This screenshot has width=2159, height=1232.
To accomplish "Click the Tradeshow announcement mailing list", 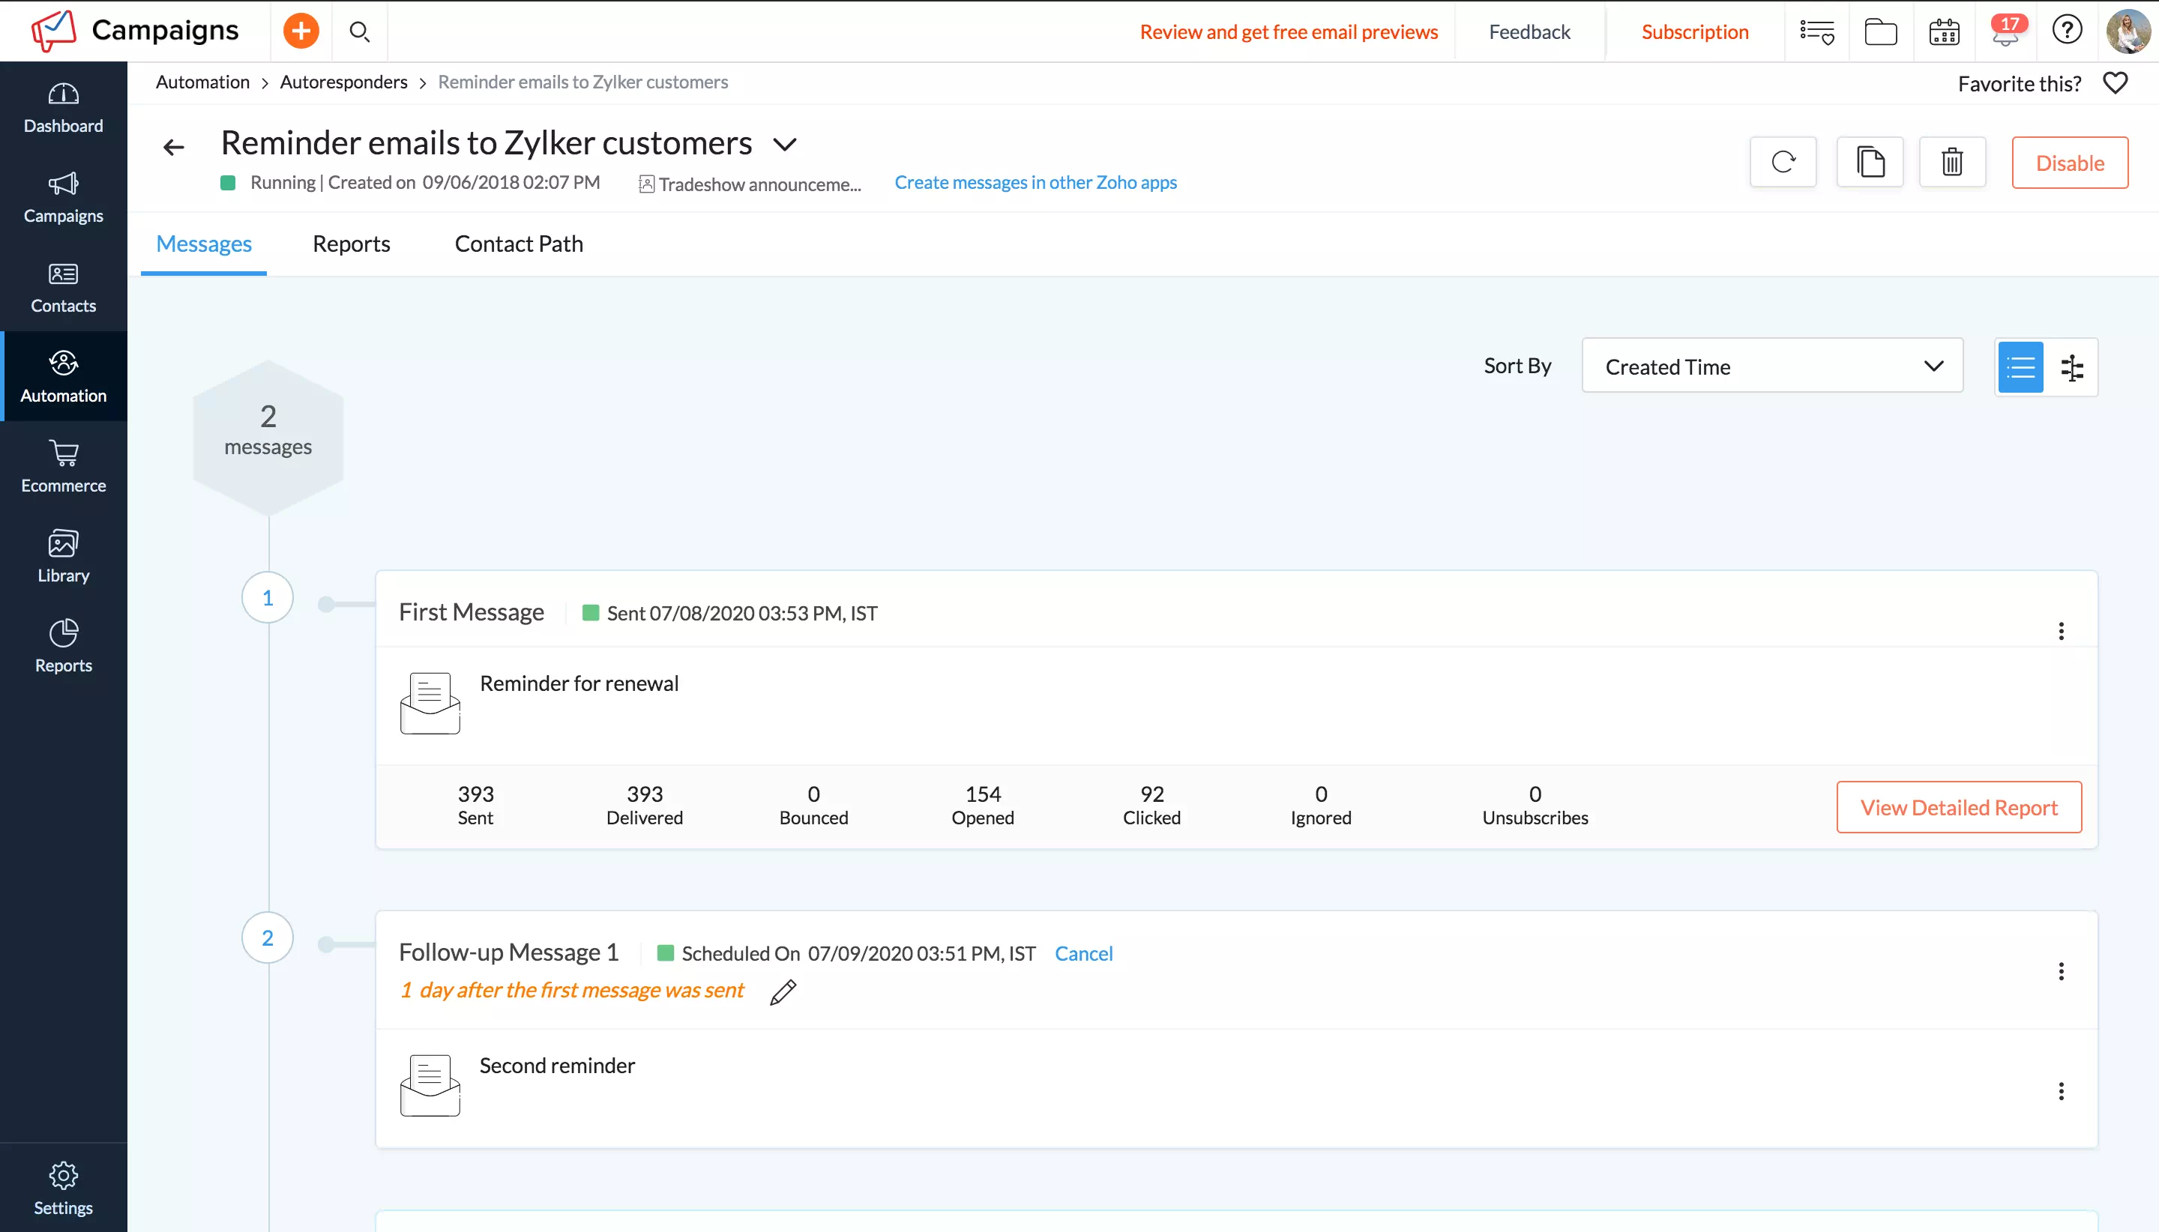I will tap(750, 184).
